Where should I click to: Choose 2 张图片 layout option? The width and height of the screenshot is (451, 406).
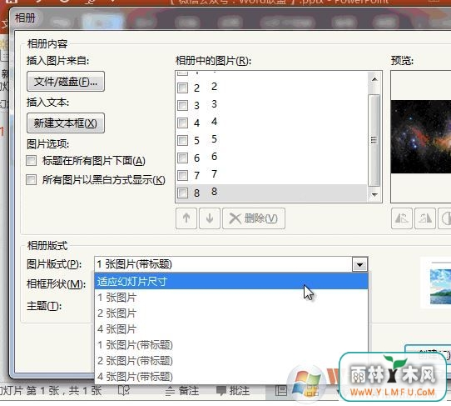pyautogui.click(x=231, y=313)
